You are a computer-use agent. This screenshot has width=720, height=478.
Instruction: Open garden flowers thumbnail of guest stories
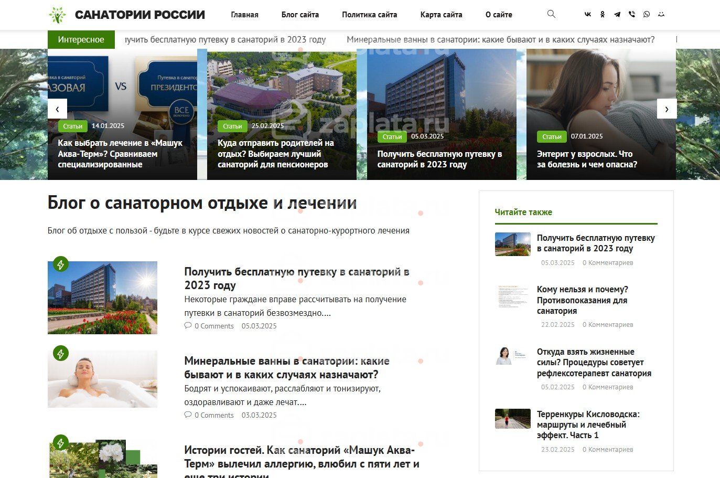pos(102,459)
